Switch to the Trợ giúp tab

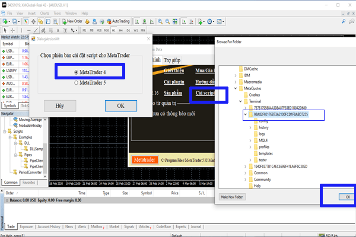coord(172,60)
